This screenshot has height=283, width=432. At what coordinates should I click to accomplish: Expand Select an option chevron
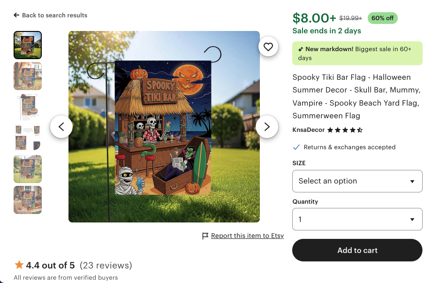412,181
